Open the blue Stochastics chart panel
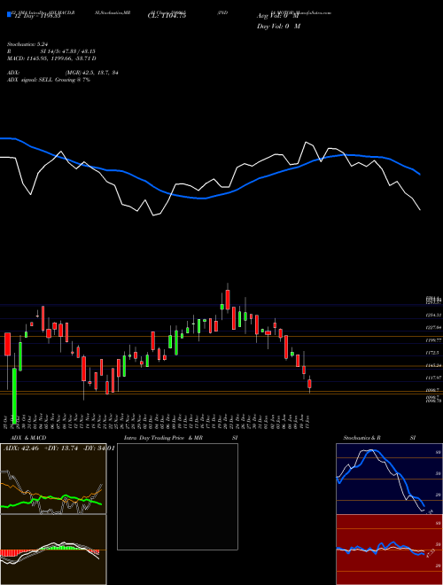The width and height of the screenshot is (443, 585). (x=389, y=479)
